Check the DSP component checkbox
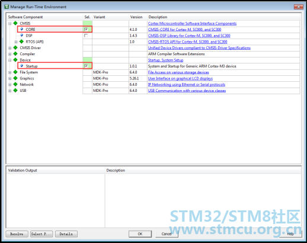 tap(86, 36)
